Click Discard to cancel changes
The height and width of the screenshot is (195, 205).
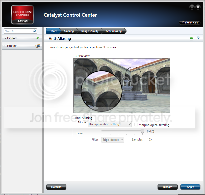[167, 187]
